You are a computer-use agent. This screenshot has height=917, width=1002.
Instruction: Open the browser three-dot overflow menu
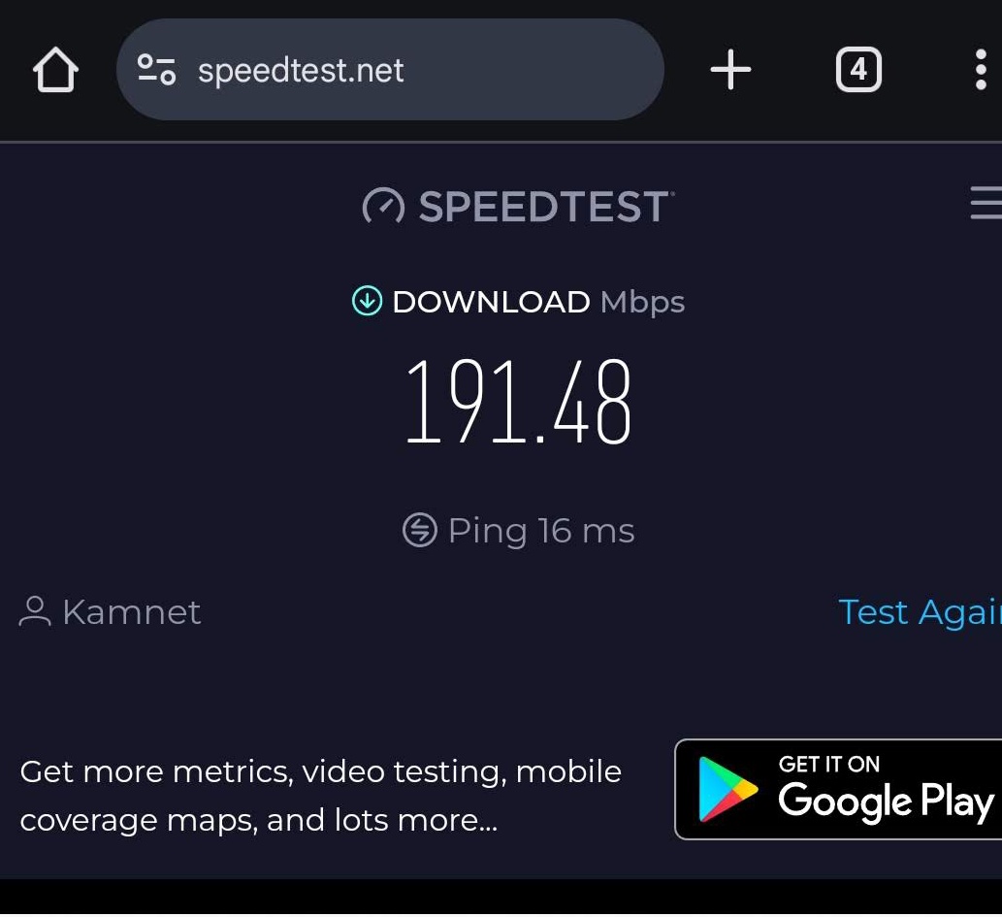point(981,70)
